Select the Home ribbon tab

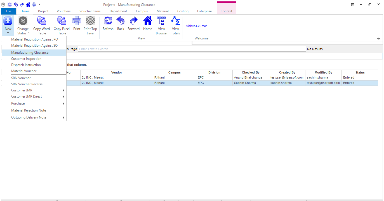click(x=25, y=11)
